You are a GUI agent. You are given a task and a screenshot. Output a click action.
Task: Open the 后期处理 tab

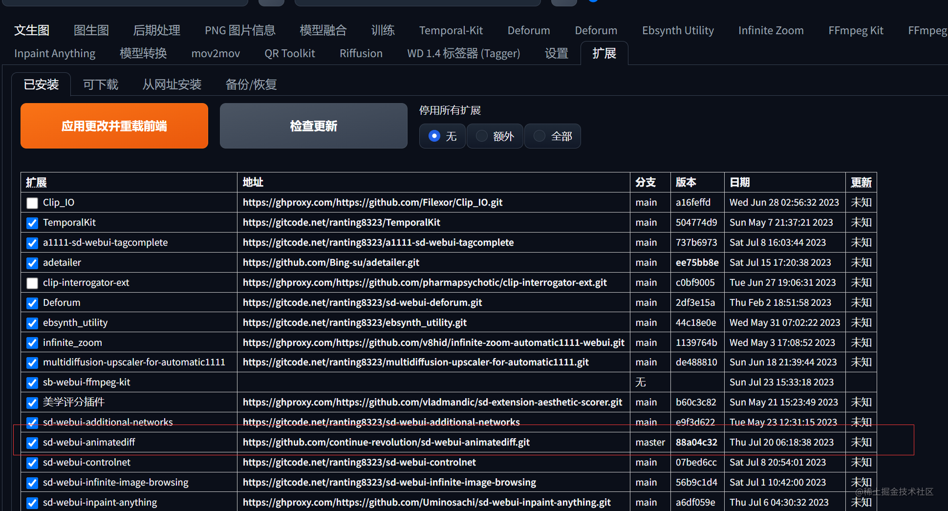[x=157, y=30]
